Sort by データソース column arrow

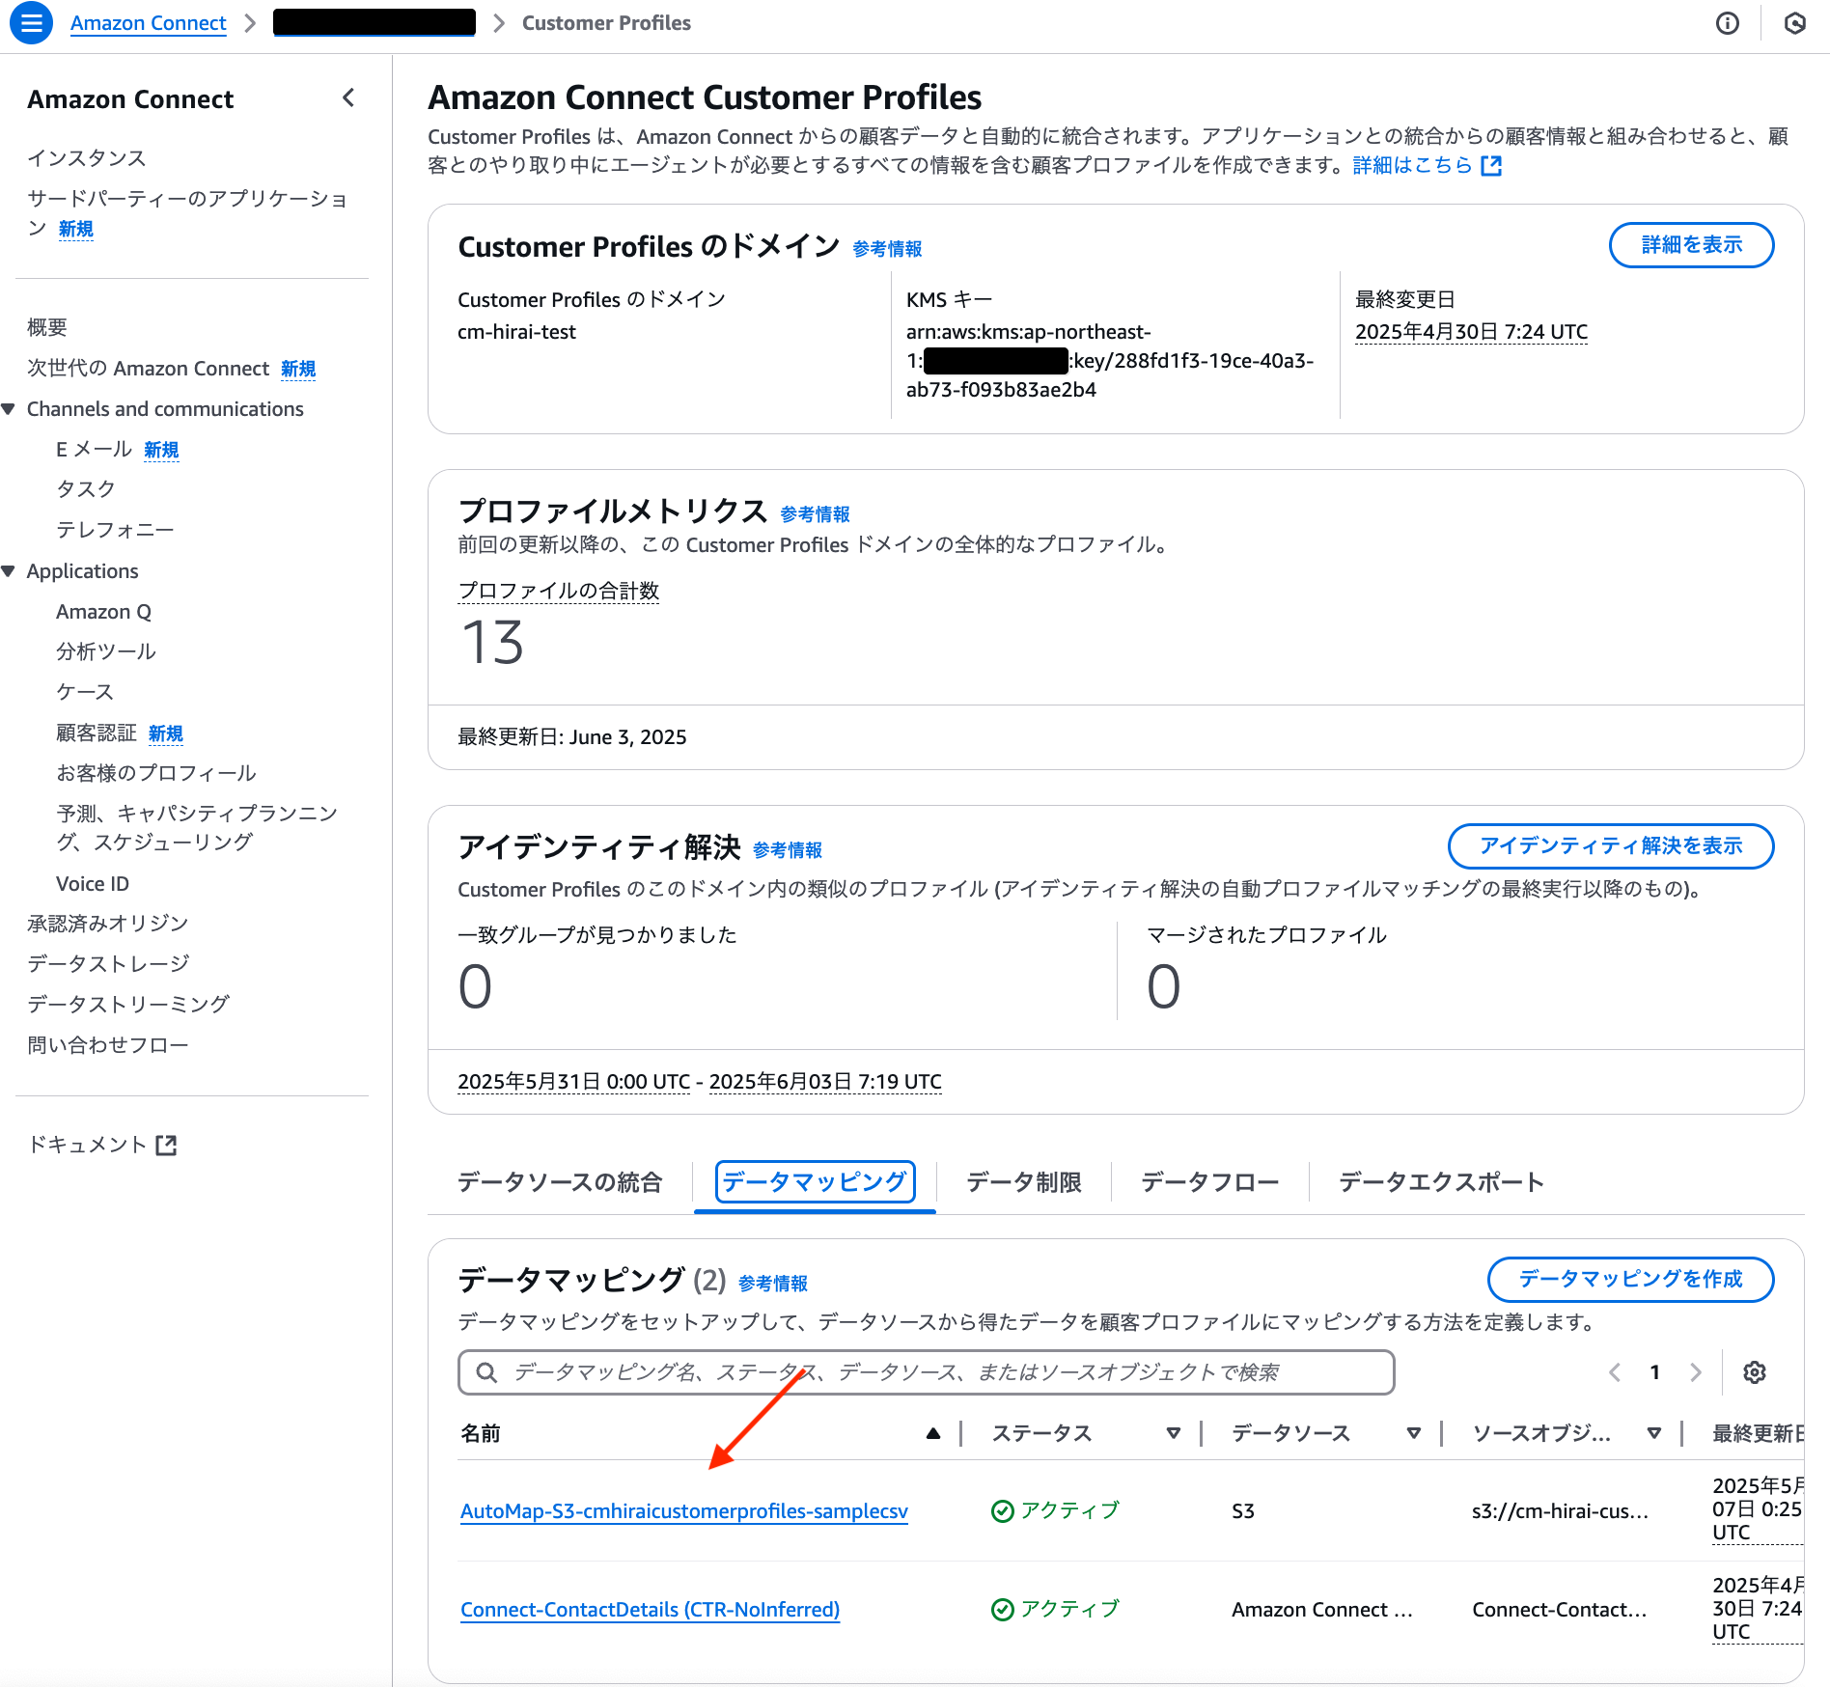[1414, 1434]
